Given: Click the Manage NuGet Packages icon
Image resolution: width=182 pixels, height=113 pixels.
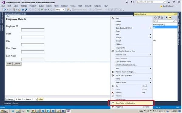Looking at the screenshot, I should click(113, 72).
